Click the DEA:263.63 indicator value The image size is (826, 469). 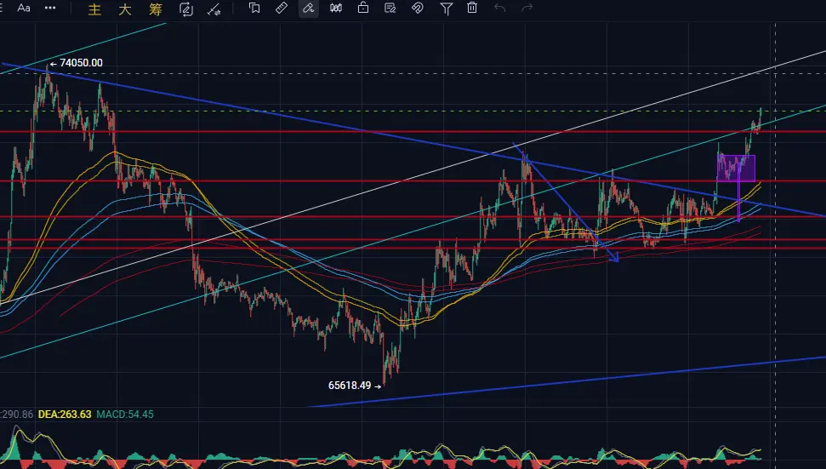pyautogui.click(x=65, y=415)
